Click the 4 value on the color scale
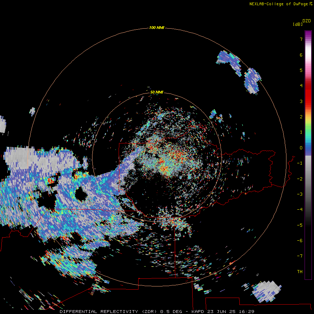Image resolution: width=314 pixels, height=314 pixels. 301,86
